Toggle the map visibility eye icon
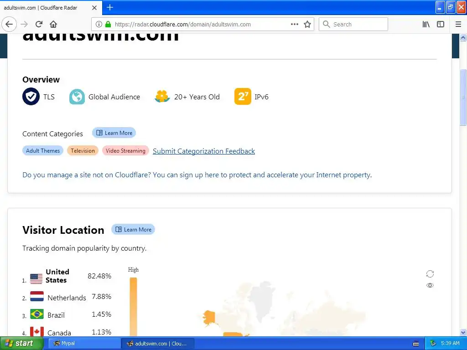467x350 pixels. pos(430,285)
